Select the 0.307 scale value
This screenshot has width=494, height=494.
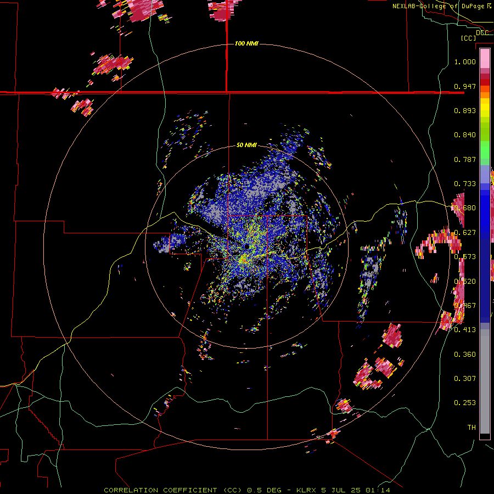pos(465,378)
